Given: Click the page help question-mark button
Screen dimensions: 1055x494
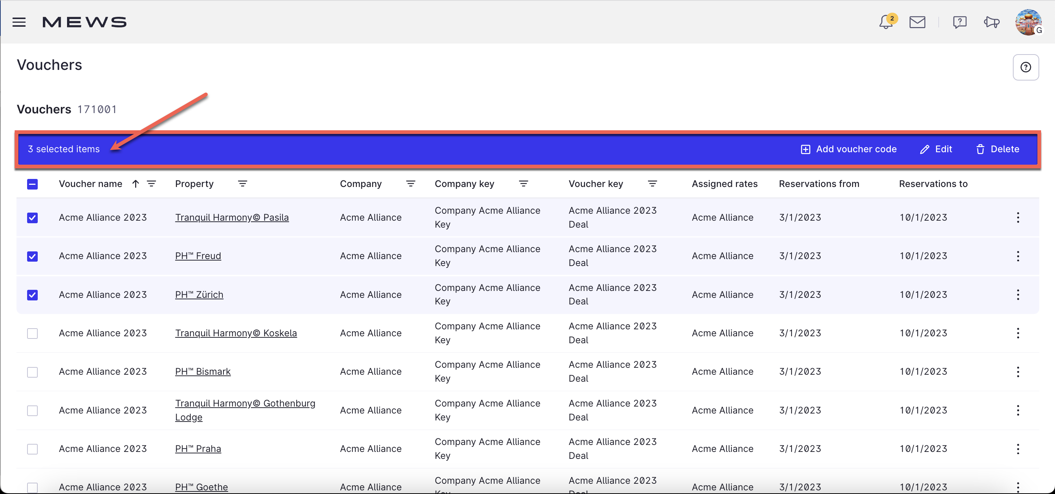Looking at the screenshot, I should pos(1025,67).
